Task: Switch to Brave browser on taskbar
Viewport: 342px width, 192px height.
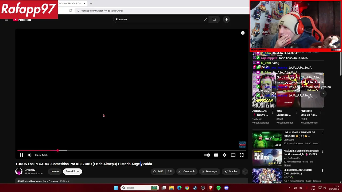Action: [211, 188]
